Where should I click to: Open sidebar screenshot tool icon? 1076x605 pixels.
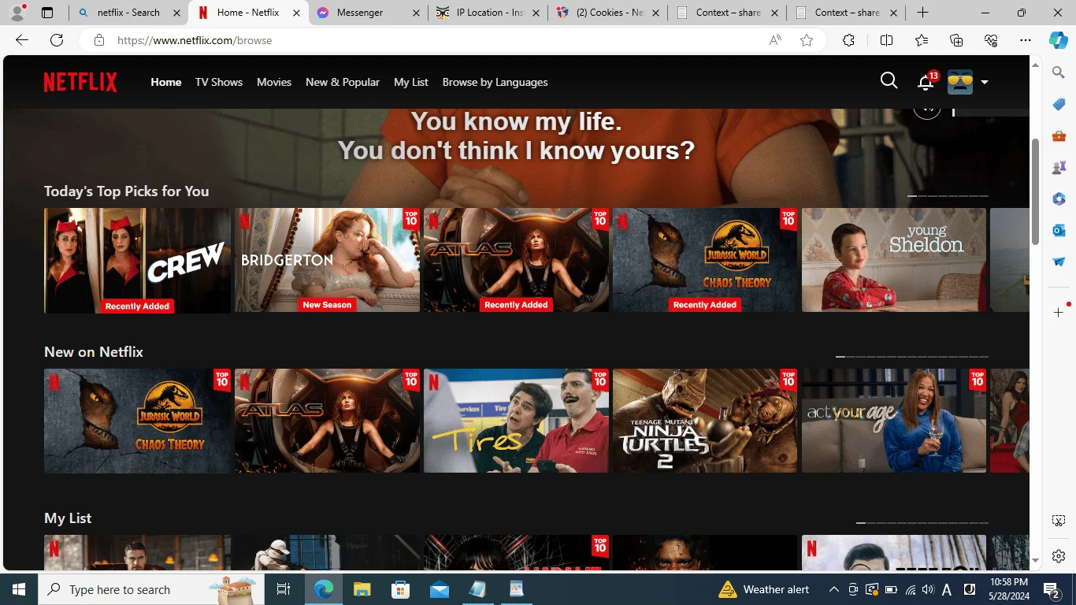click(1059, 521)
